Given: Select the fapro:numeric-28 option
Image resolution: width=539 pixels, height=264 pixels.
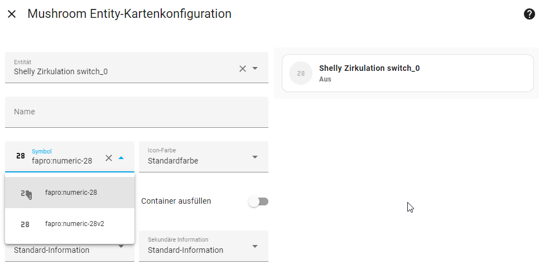Looking at the screenshot, I should 71,193.
